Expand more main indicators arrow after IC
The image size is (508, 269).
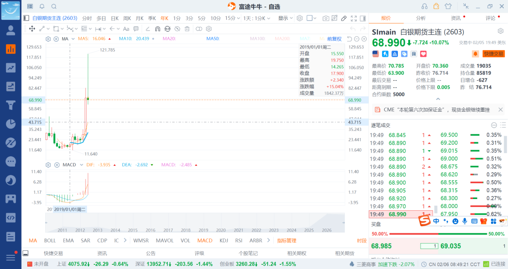(125, 240)
